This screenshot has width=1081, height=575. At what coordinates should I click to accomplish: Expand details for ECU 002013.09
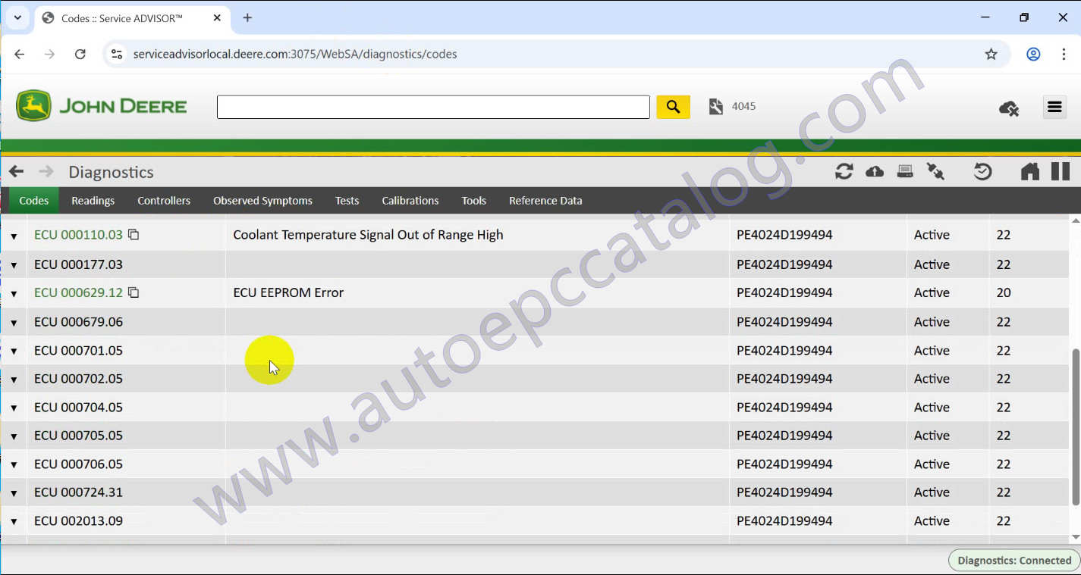(14, 520)
